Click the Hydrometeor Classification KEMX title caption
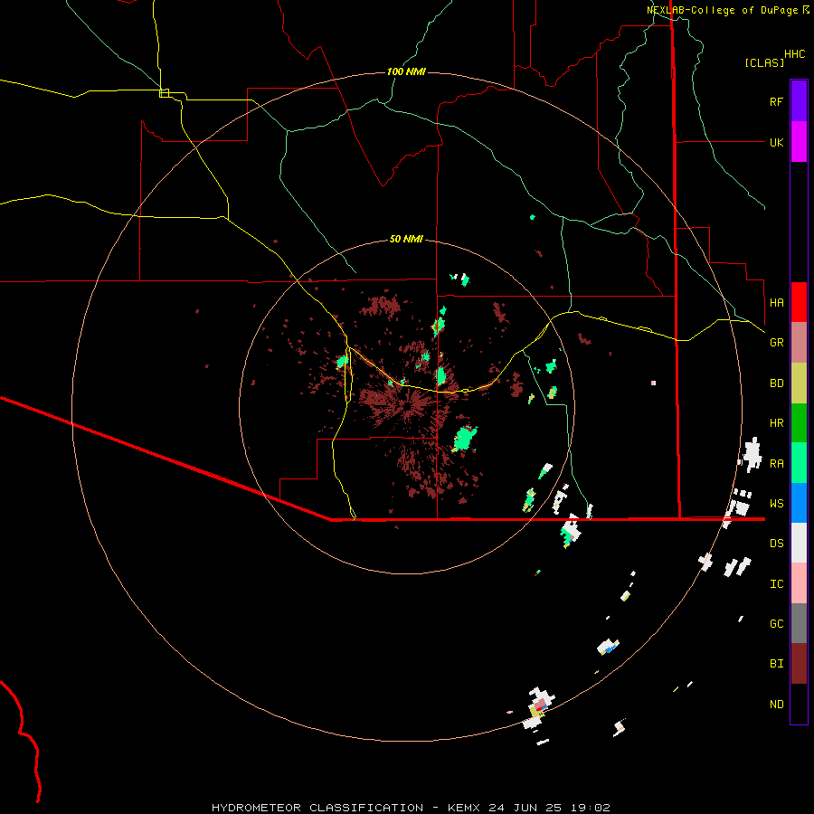 [411, 808]
